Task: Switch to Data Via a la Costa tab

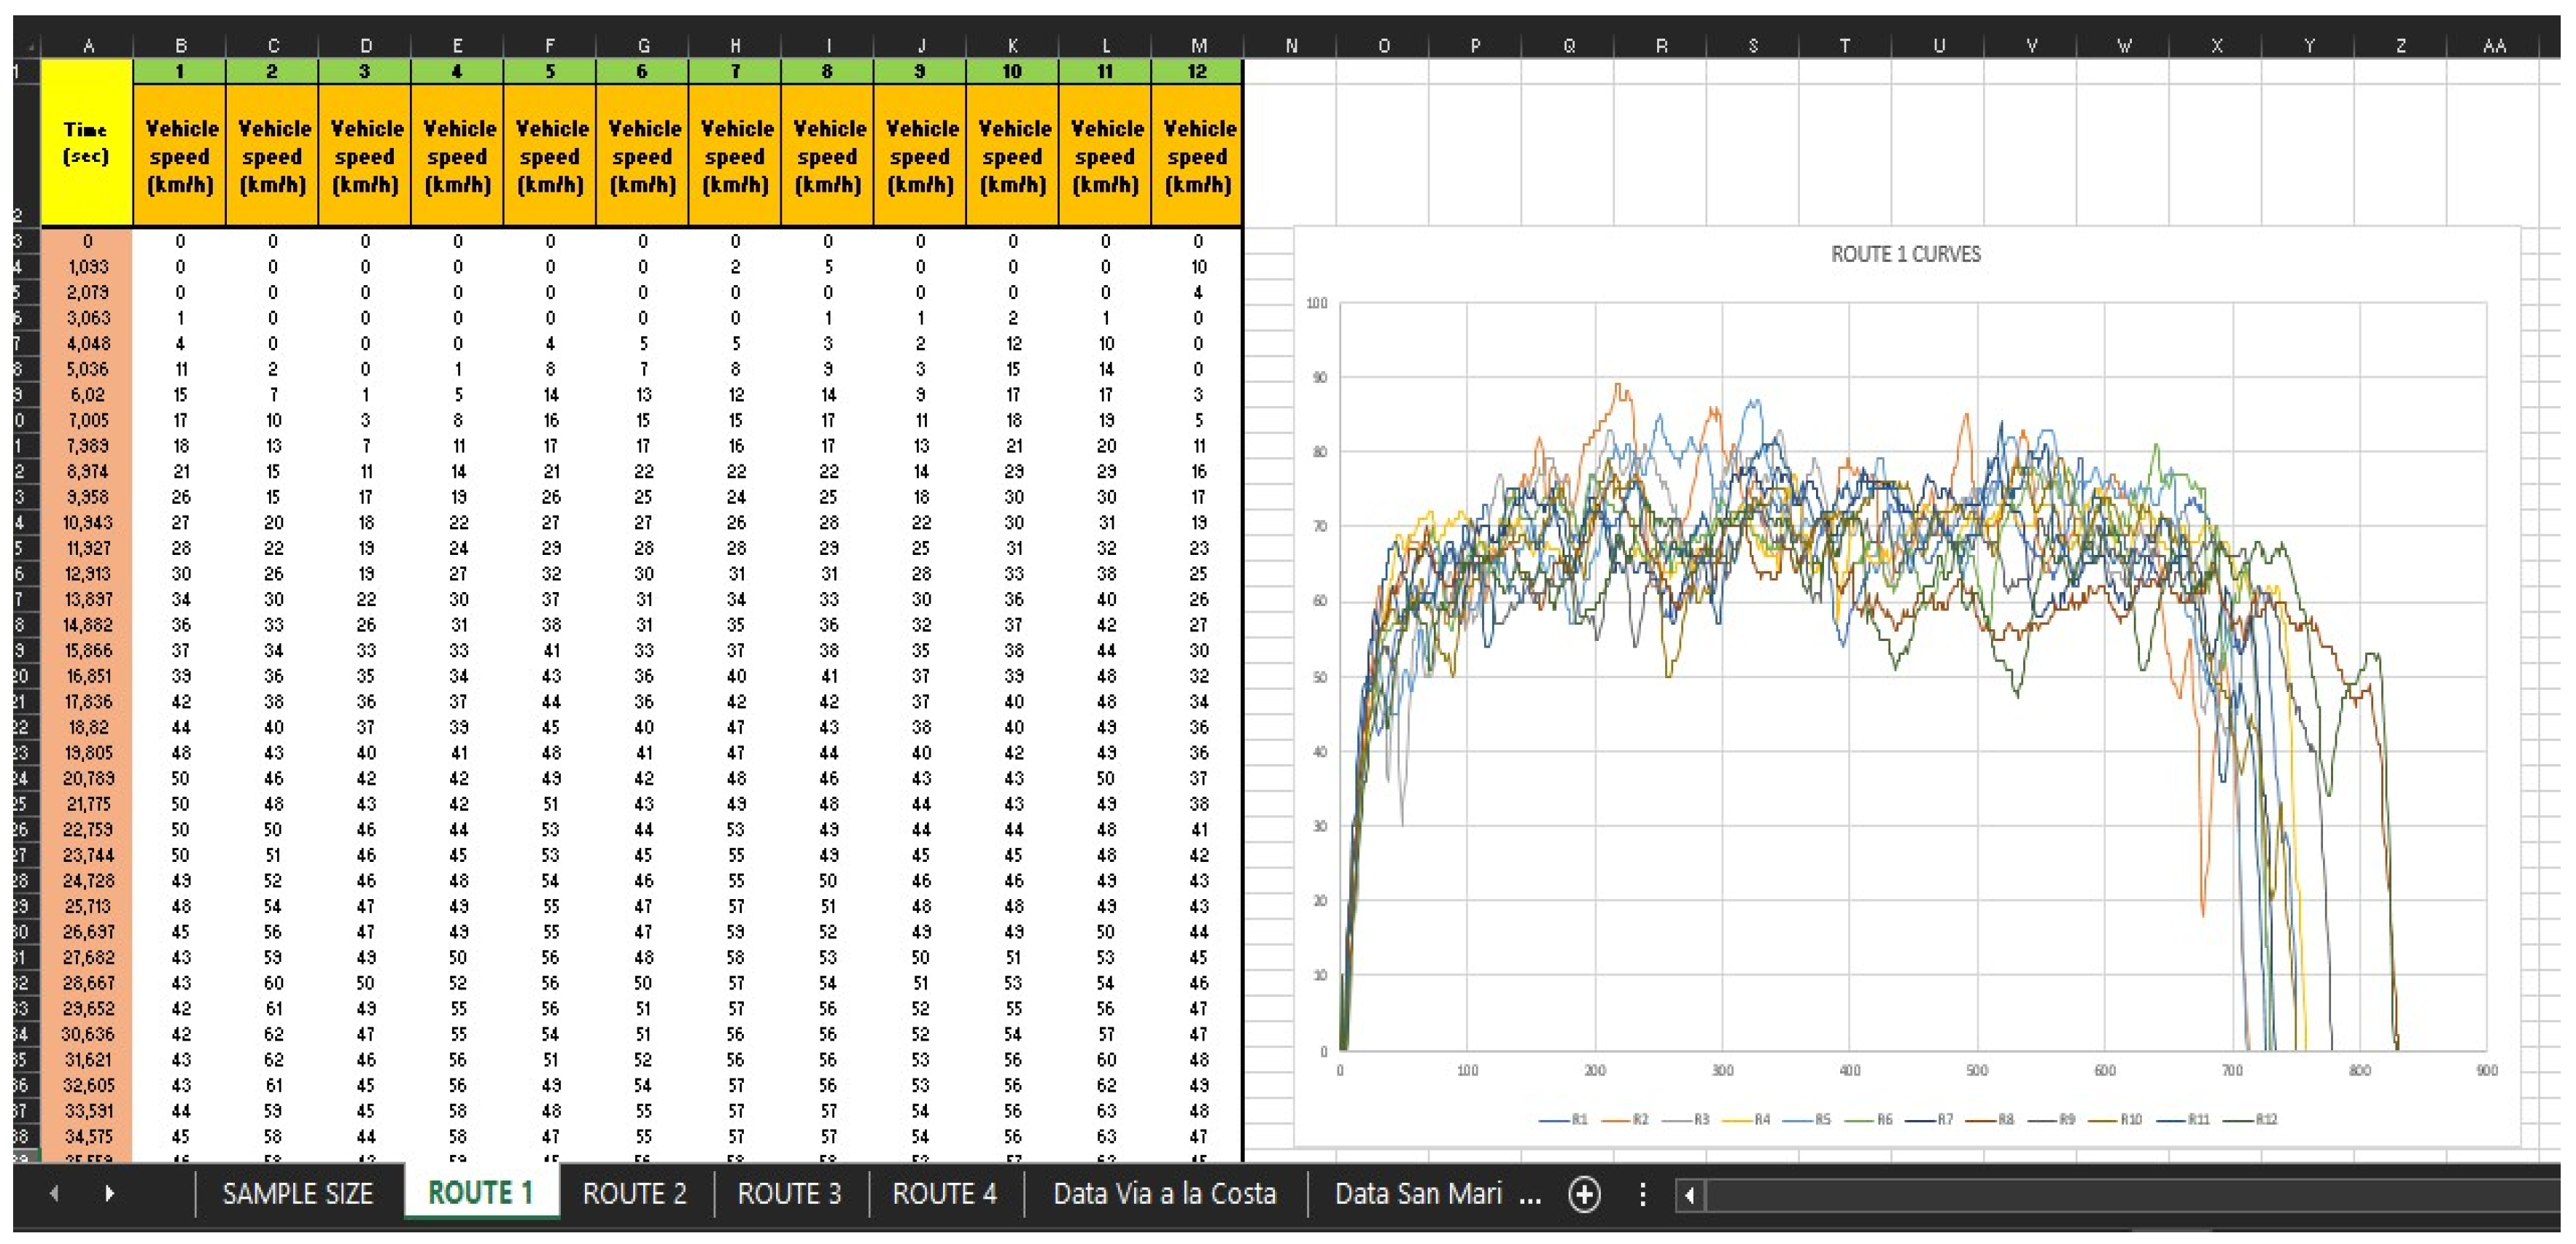Action: [1164, 1194]
